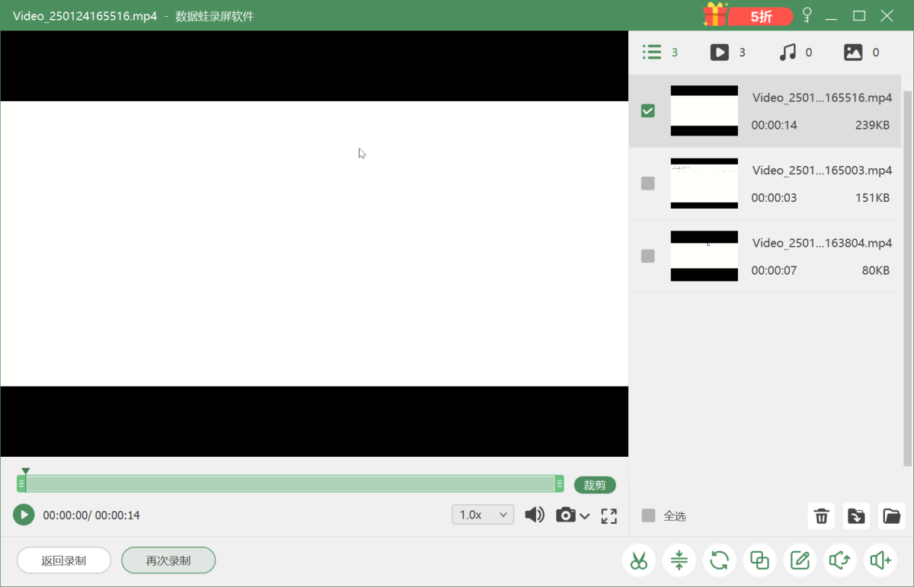The image size is (914, 587).
Task: Click the green trim timeline bar
Action: point(289,484)
